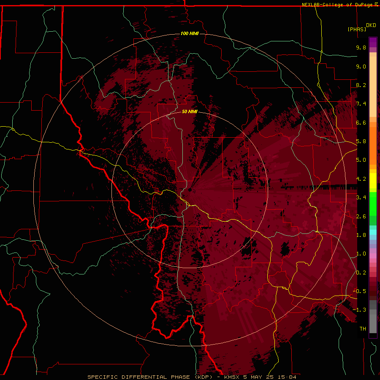Image resolution: width=380 pixels, height=380 pixels.
Task: Click the 2.6 value on color scale
Action: pos(361,217)
